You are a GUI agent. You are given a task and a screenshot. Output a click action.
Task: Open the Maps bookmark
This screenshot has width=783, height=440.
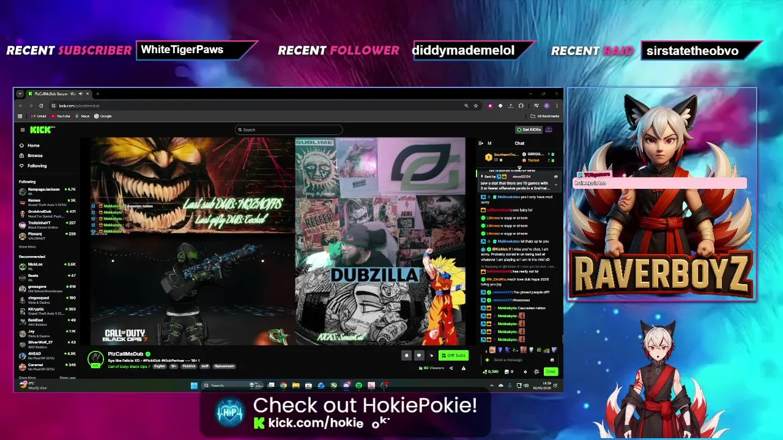82,116
